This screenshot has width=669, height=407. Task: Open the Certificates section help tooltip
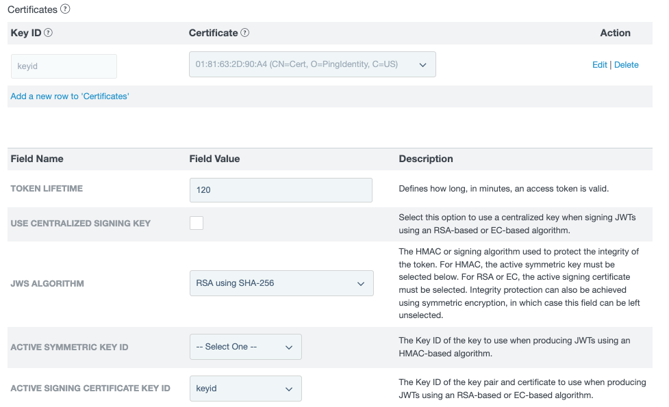(64, 9)
